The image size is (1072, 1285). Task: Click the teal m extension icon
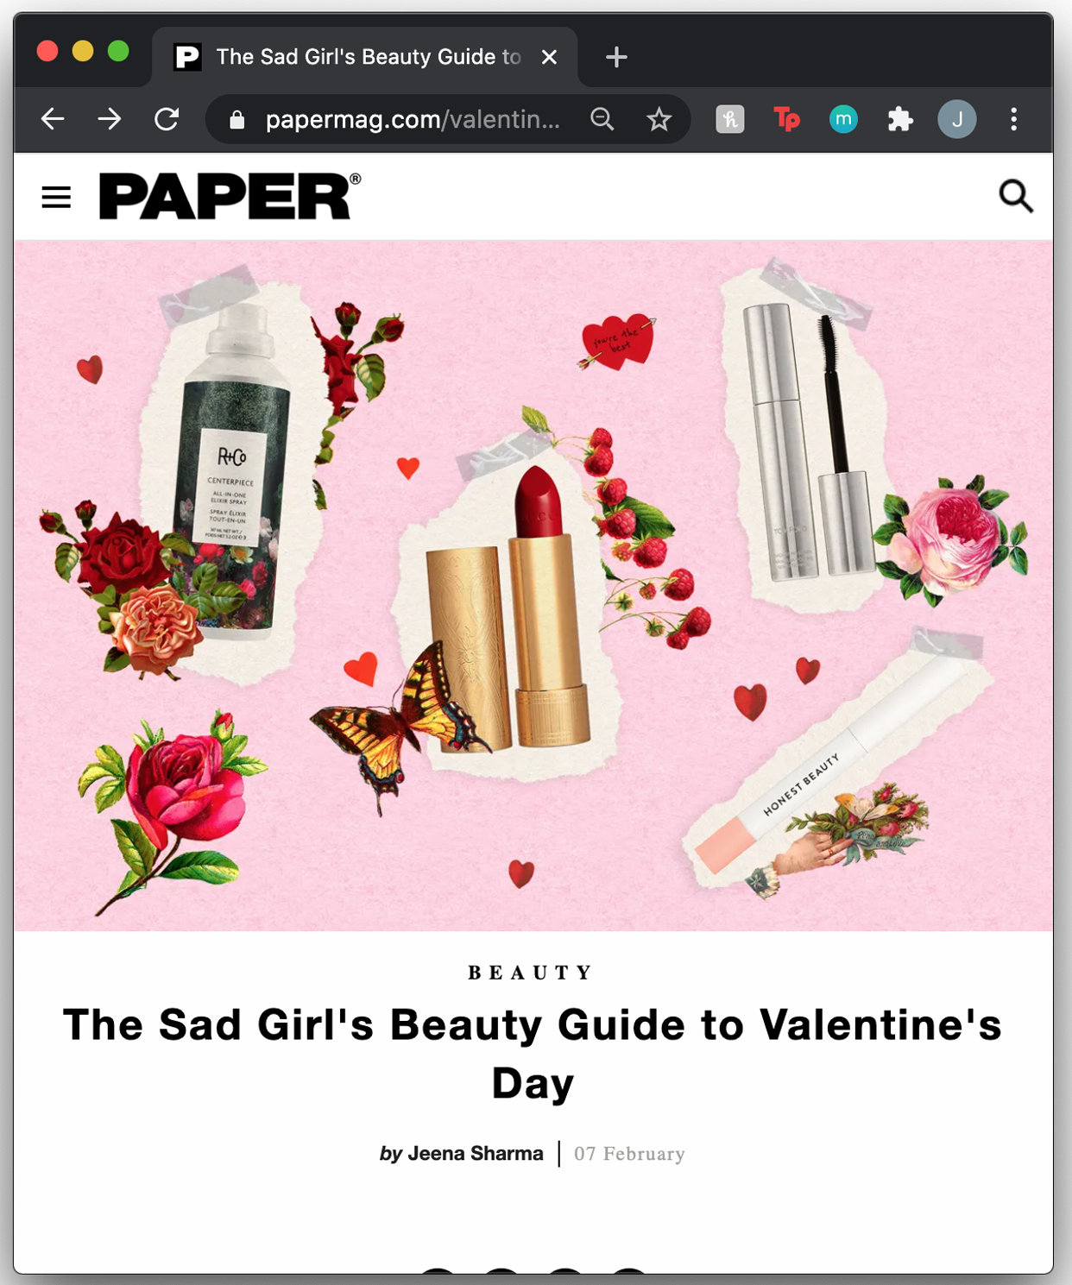[843, 119]
